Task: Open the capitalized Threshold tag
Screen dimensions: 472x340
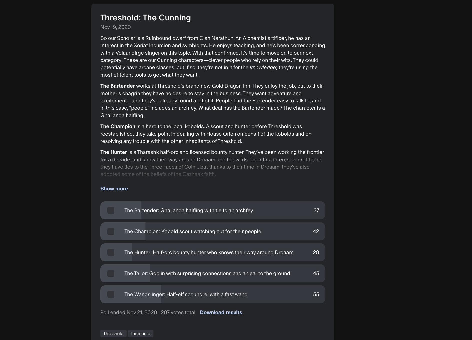Action: point(113,334)
